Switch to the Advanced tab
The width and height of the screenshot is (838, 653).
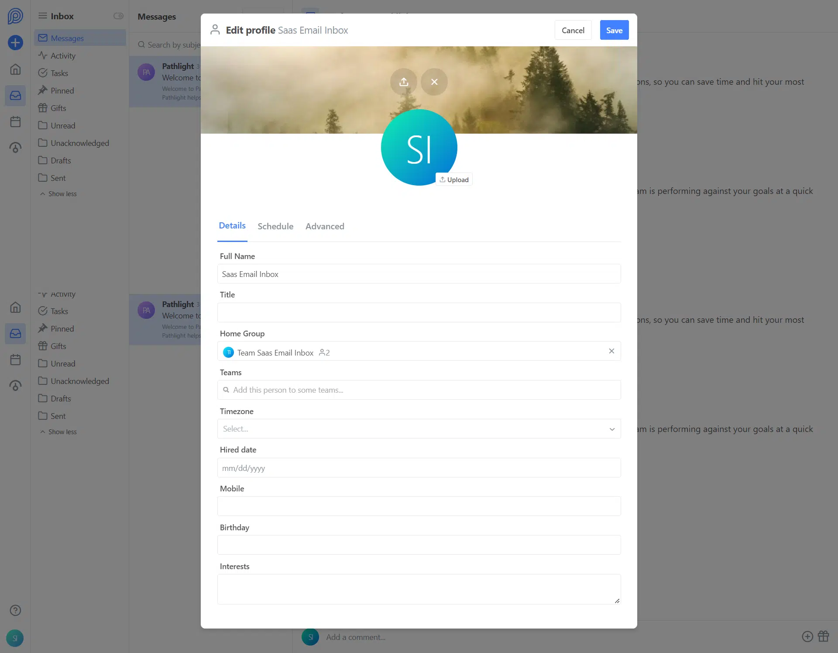click(324, 226)
